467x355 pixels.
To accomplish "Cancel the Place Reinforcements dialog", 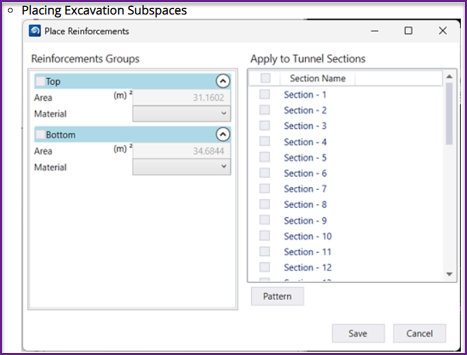I will click(x=419, y=333).
